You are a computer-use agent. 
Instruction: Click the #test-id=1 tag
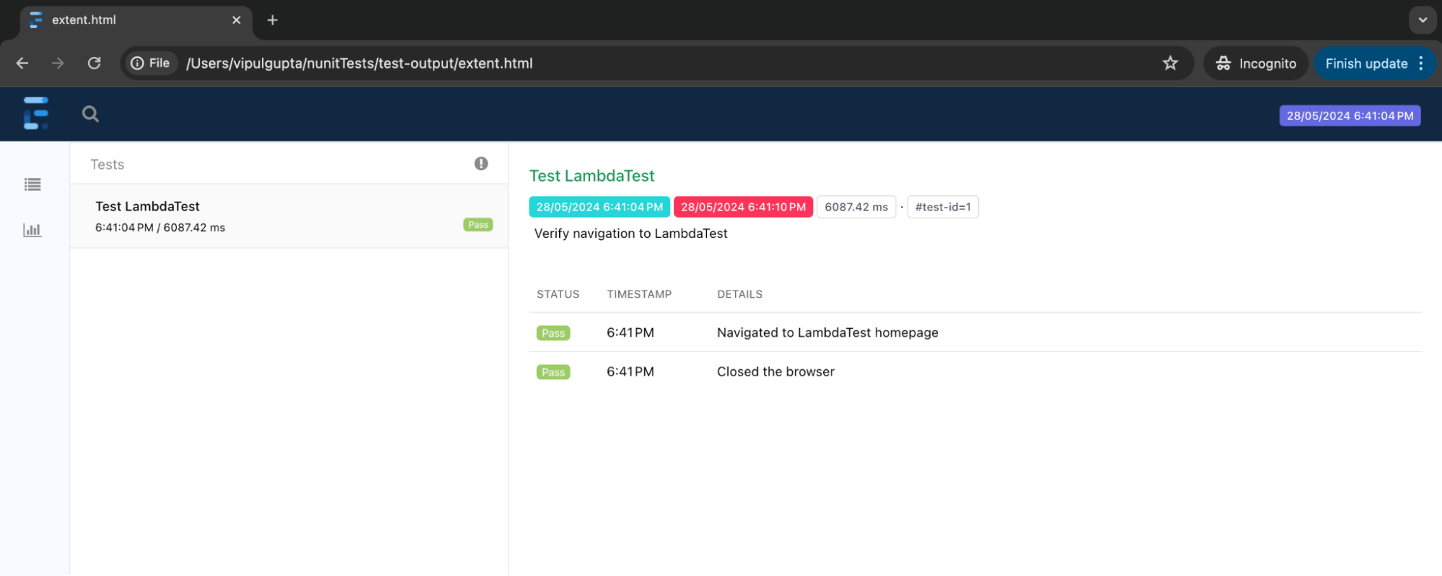pos(943,207)
